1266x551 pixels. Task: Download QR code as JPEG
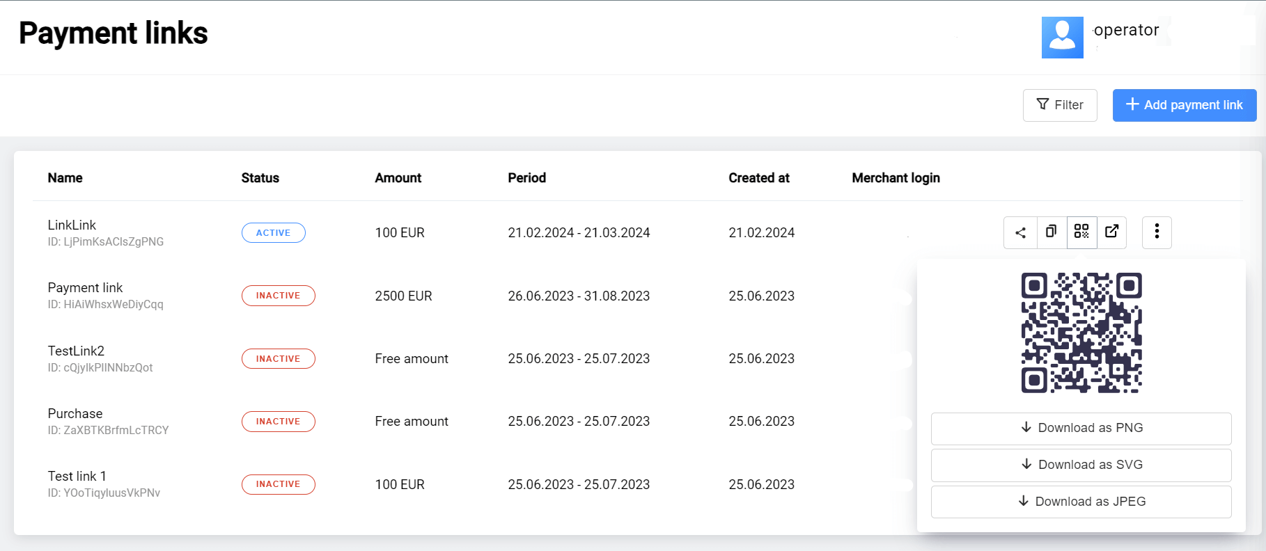pos(1081,502)
